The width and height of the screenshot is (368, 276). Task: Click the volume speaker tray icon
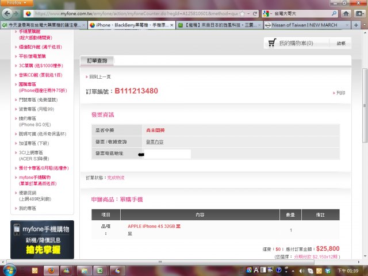click(301, 271)
